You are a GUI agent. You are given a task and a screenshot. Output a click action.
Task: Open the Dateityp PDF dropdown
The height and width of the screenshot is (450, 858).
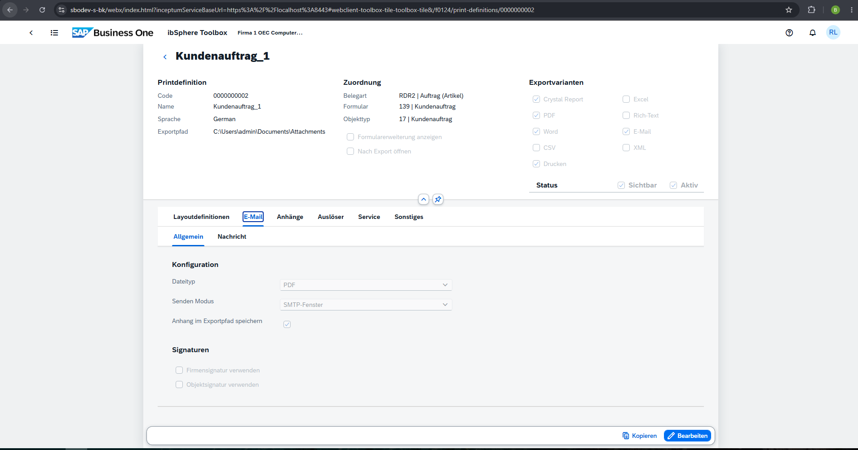pyautogui.click(x=366, y=285)
